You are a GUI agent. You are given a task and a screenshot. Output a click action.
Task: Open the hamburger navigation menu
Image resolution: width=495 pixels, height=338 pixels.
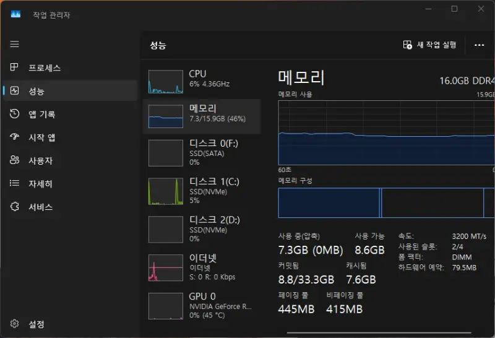pyautogui.click(x=14, y=44)
